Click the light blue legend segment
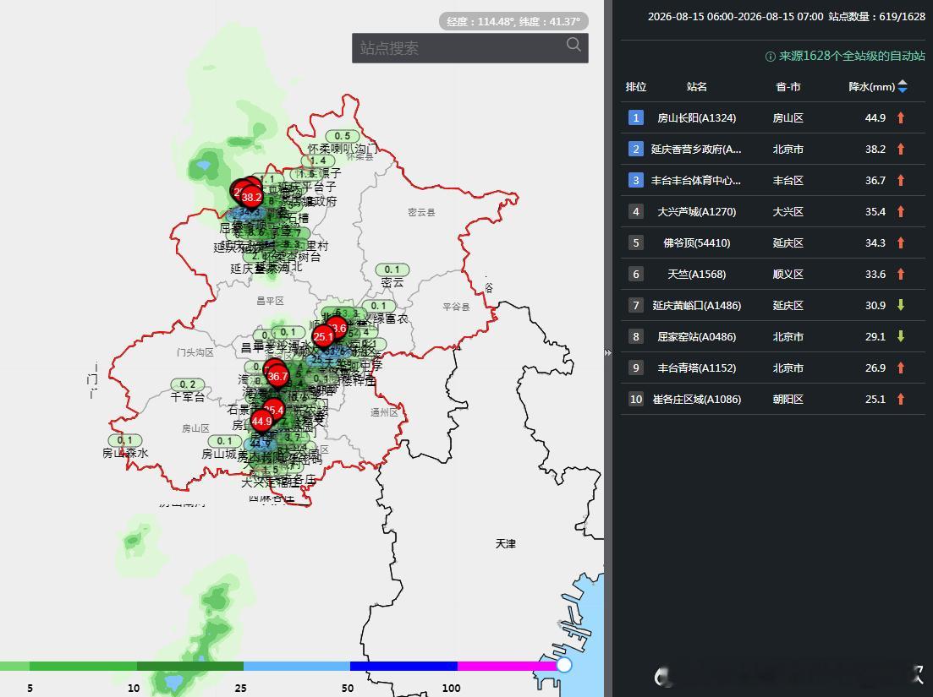This screenshot has width=933, height=697. coord(296,666)
